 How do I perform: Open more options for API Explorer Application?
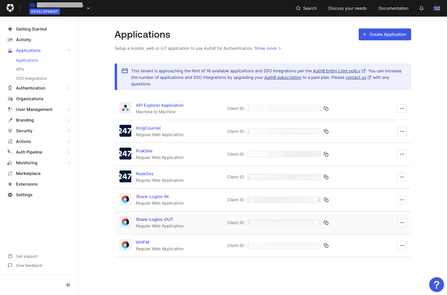(402, 109)
